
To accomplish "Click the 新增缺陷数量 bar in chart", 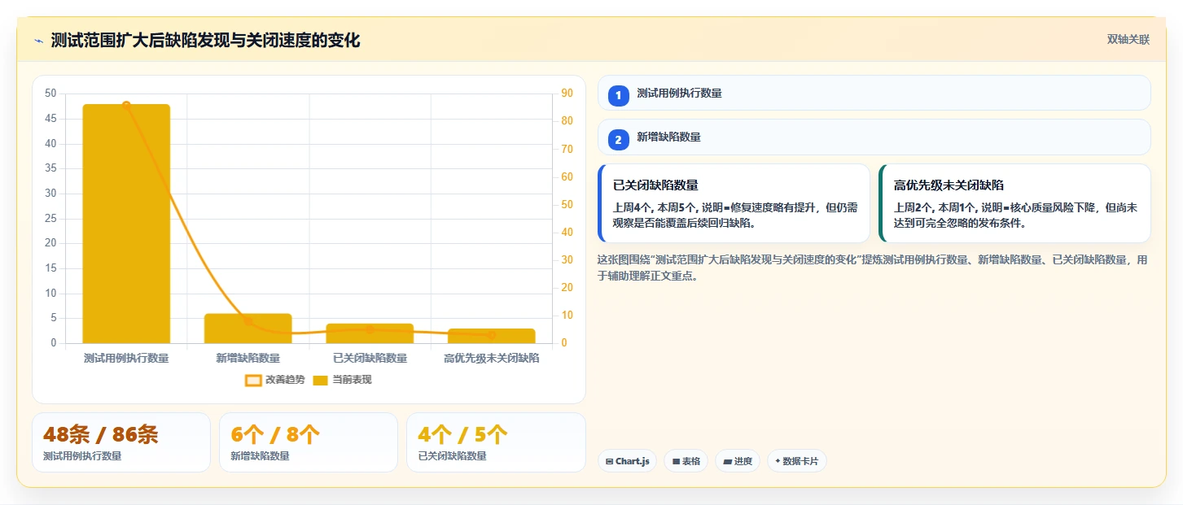I will pos(248,329).
